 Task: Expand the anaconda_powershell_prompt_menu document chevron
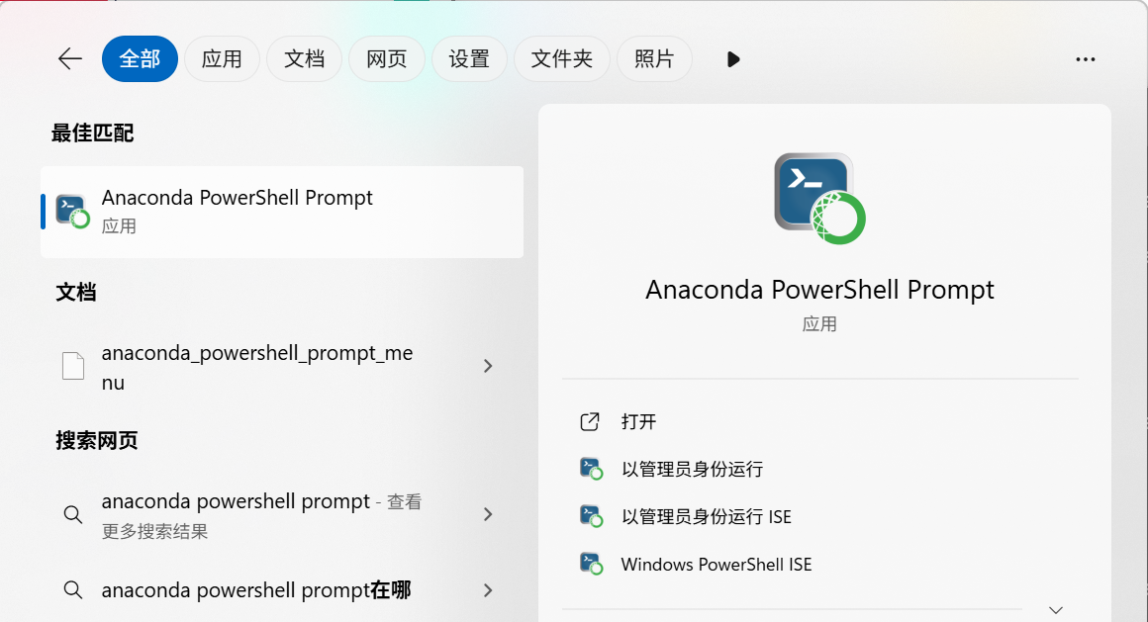(x=487, y=366)
